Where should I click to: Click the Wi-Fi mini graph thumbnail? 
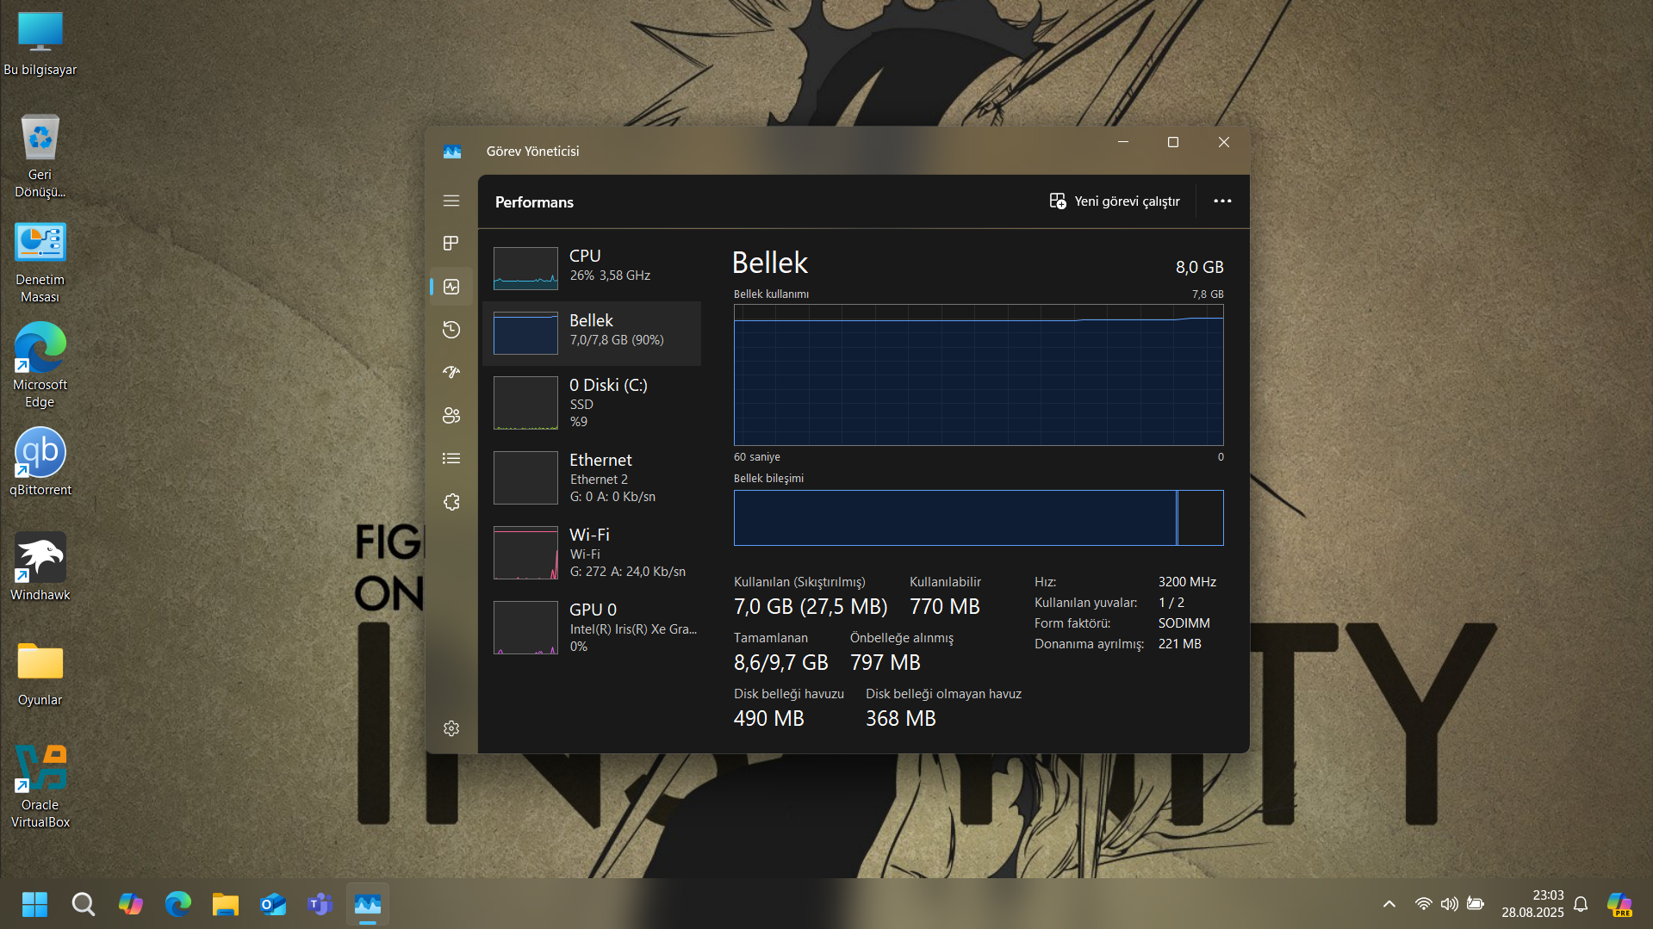[525, 553]
